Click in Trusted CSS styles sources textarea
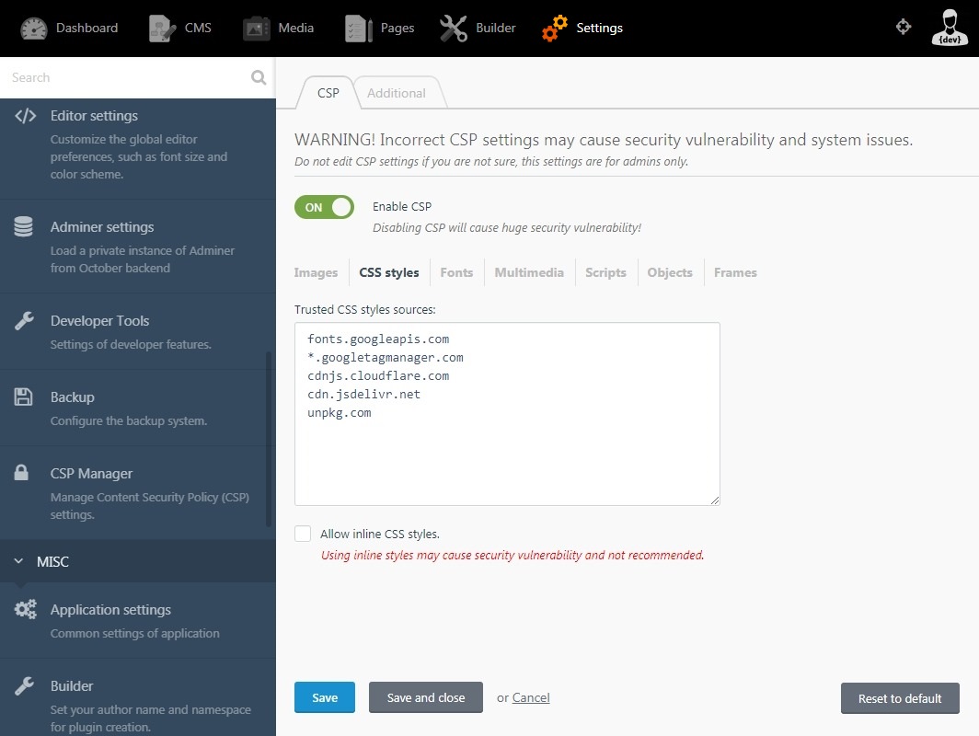979x736 pixels. tap(507, 414)
